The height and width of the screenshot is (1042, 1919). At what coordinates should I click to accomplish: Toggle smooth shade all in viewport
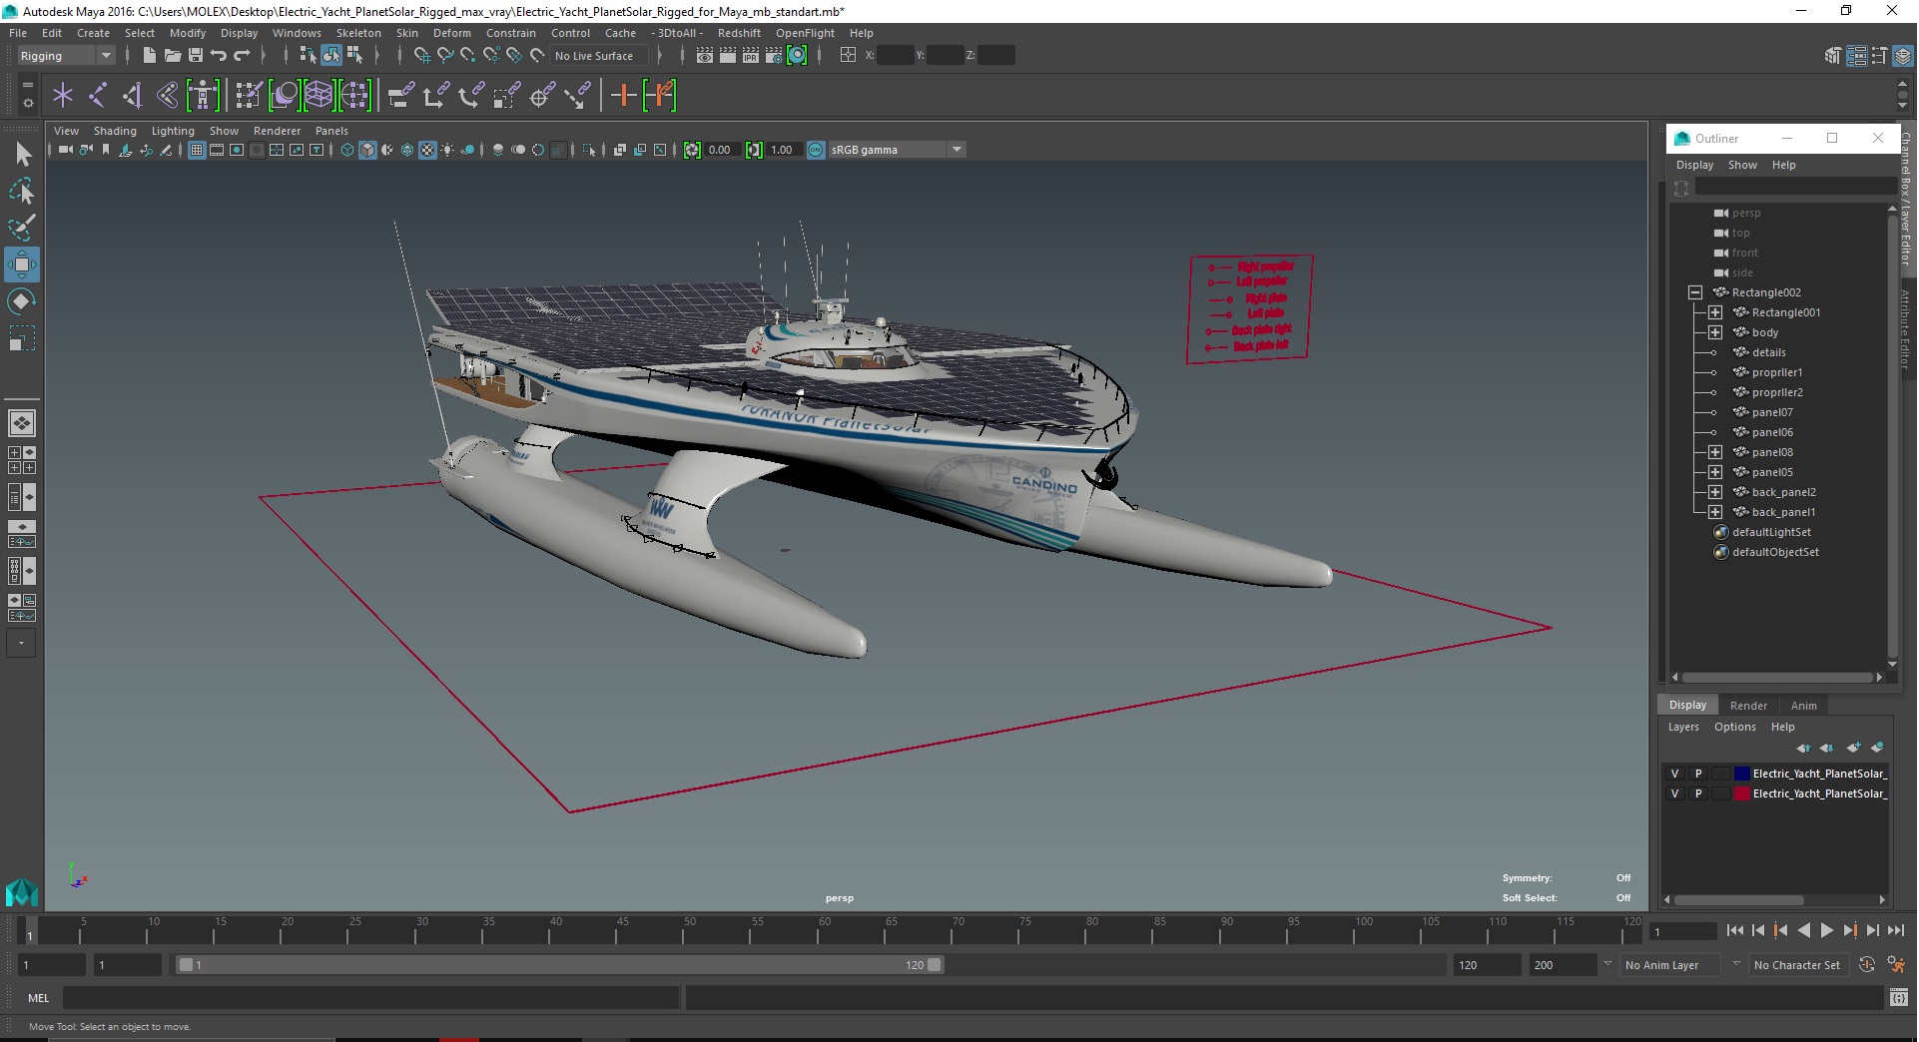(x=367, y=150)
